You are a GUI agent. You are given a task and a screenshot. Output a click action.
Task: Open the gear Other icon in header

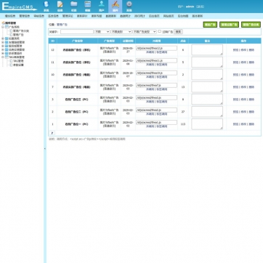coord(129,6)
